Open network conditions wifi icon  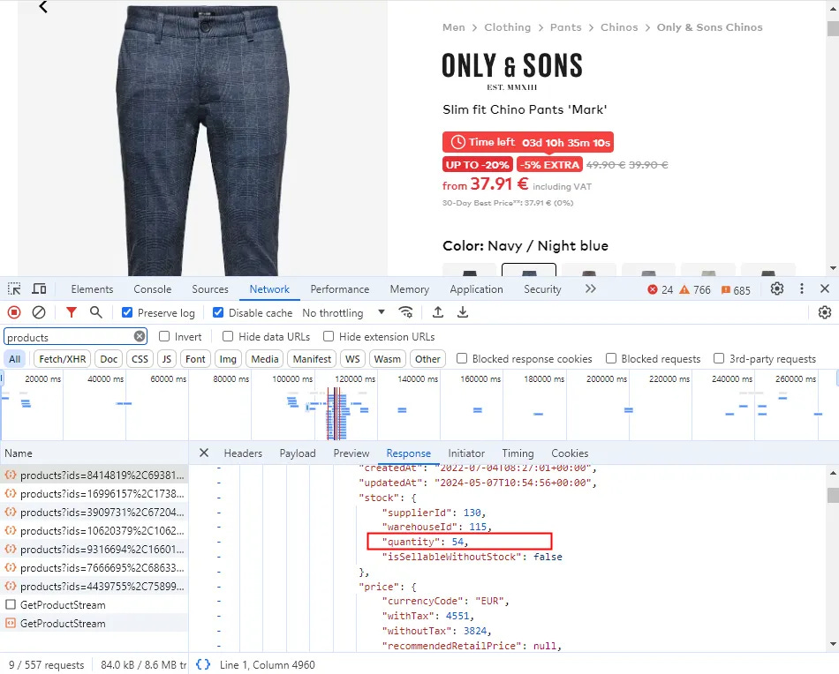(x=406, y=312)
